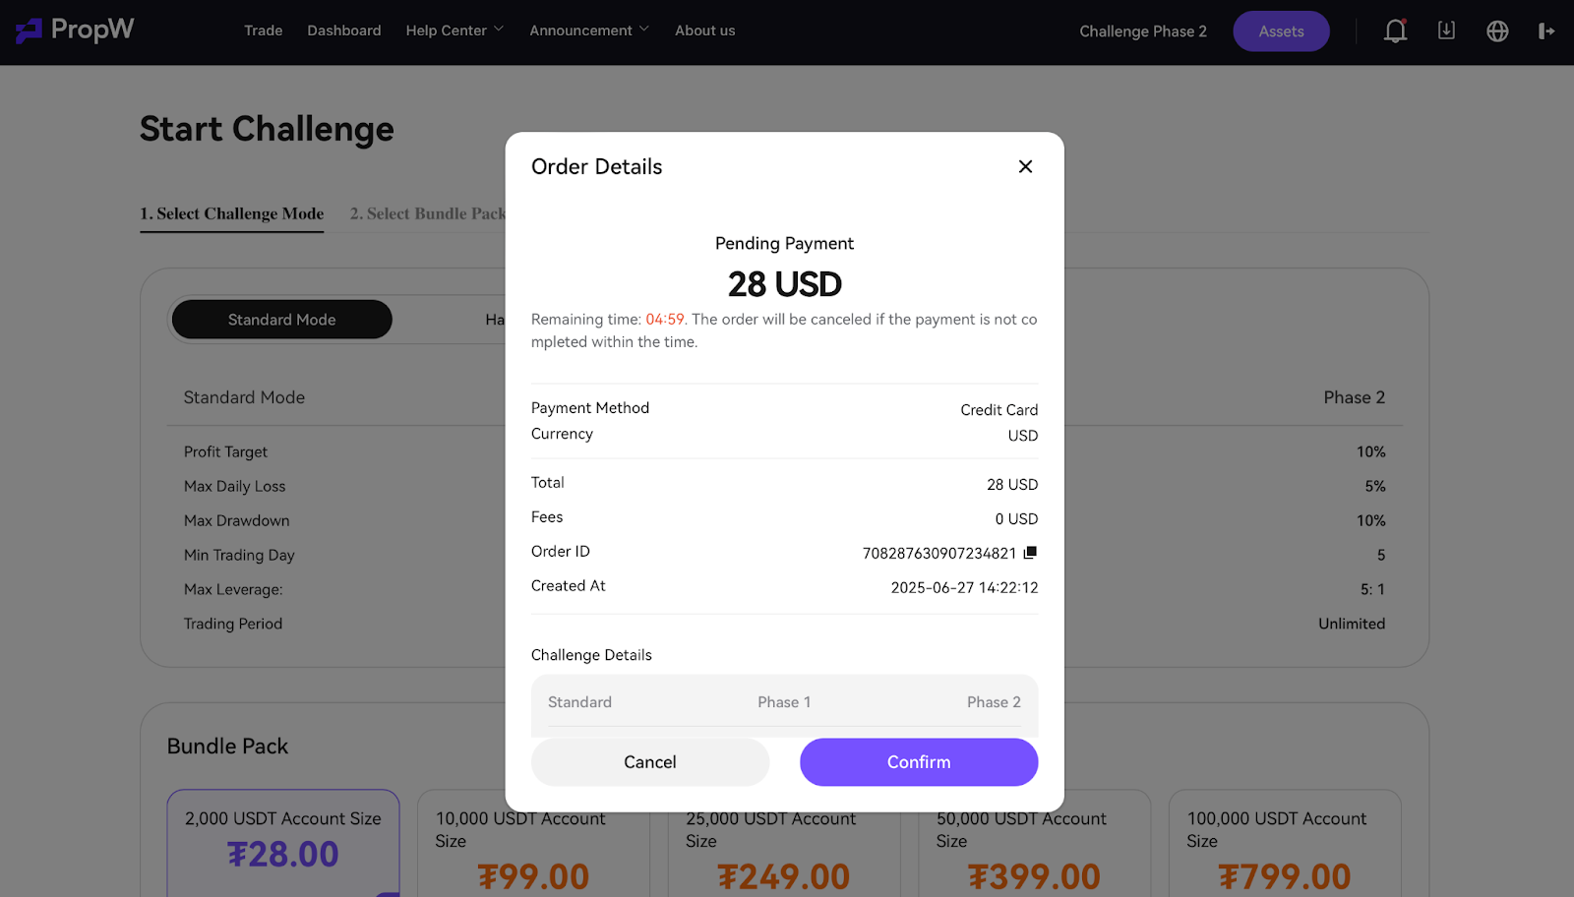Cancel the order in the dialog
This screenshot has width=1574, height=897.
pos(650,762)
